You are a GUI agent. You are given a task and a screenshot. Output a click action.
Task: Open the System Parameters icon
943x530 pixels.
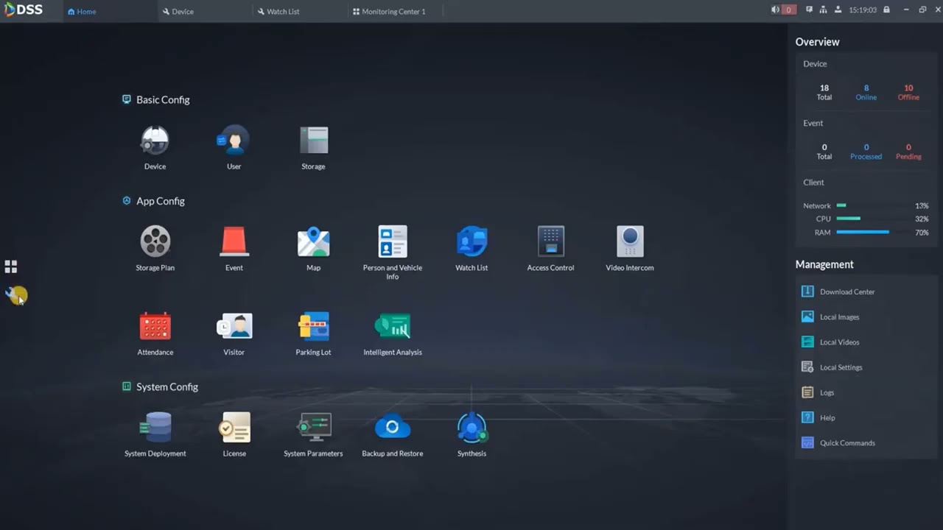click(x=313, y=427)
